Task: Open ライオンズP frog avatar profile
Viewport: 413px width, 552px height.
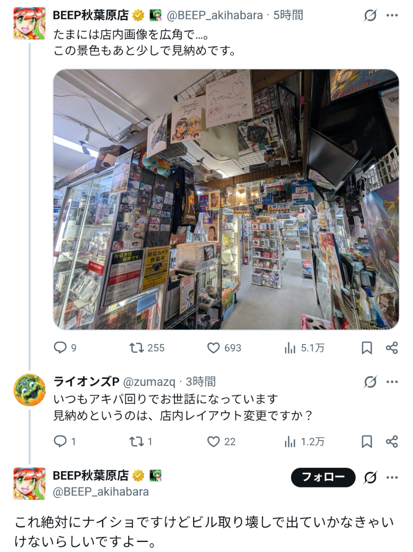Action: coord(30,390)
